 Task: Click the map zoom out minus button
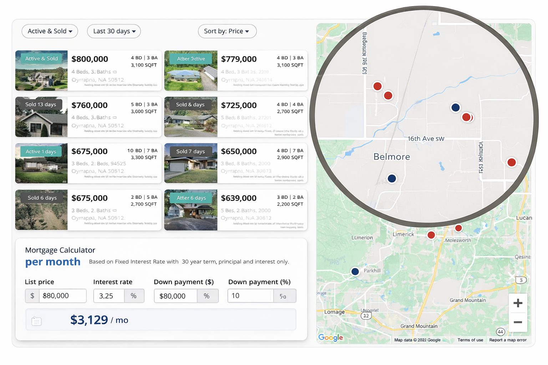(518, 322)
